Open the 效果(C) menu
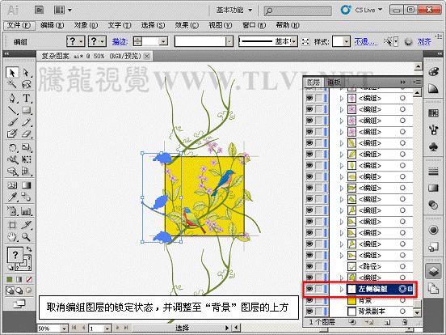The width and height of the screenshot is (446, 335). pyautogui.click(x=187, y=25)
